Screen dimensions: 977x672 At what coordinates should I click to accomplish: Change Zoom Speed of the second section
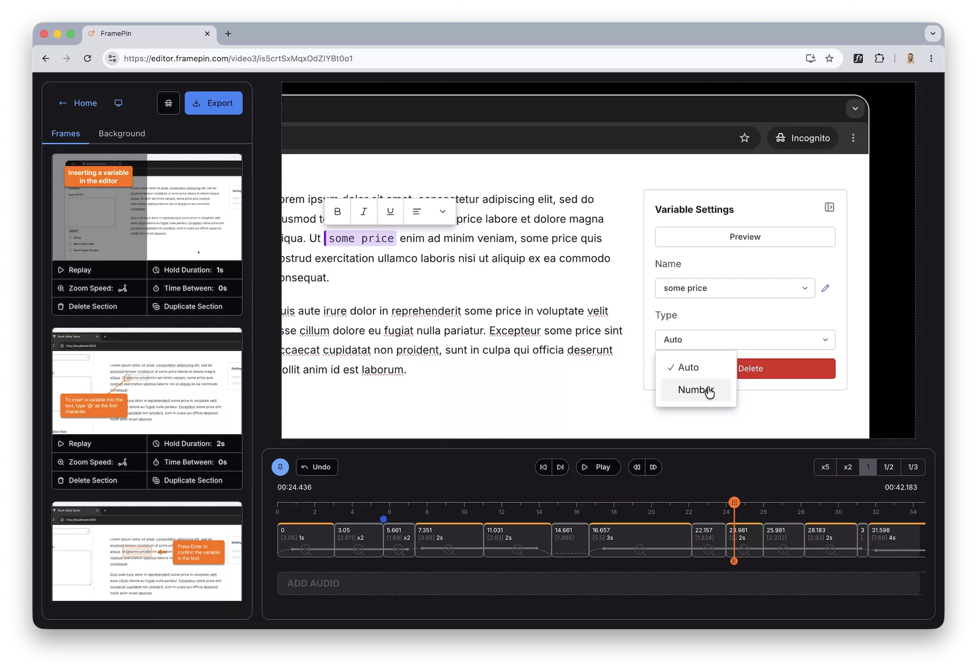tap(99, 462)
